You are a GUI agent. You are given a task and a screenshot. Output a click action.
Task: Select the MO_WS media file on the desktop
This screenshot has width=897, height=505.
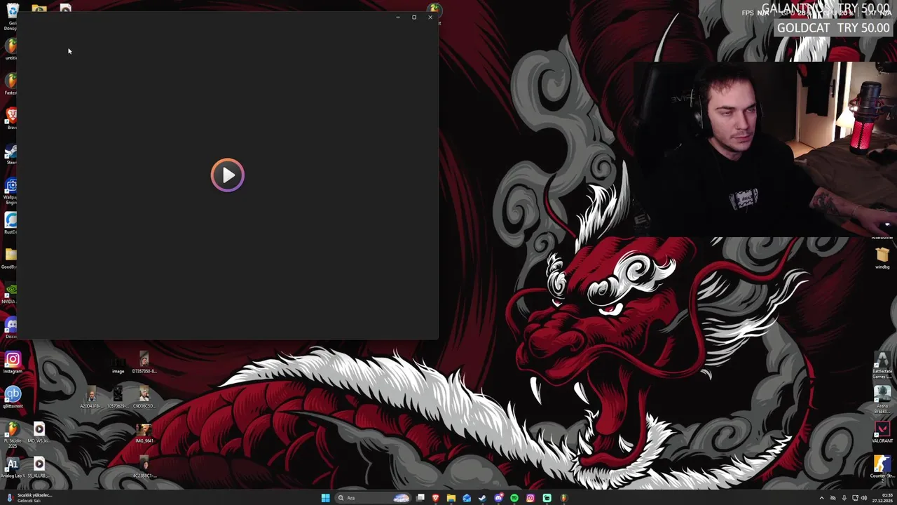[x=39, y=432]
